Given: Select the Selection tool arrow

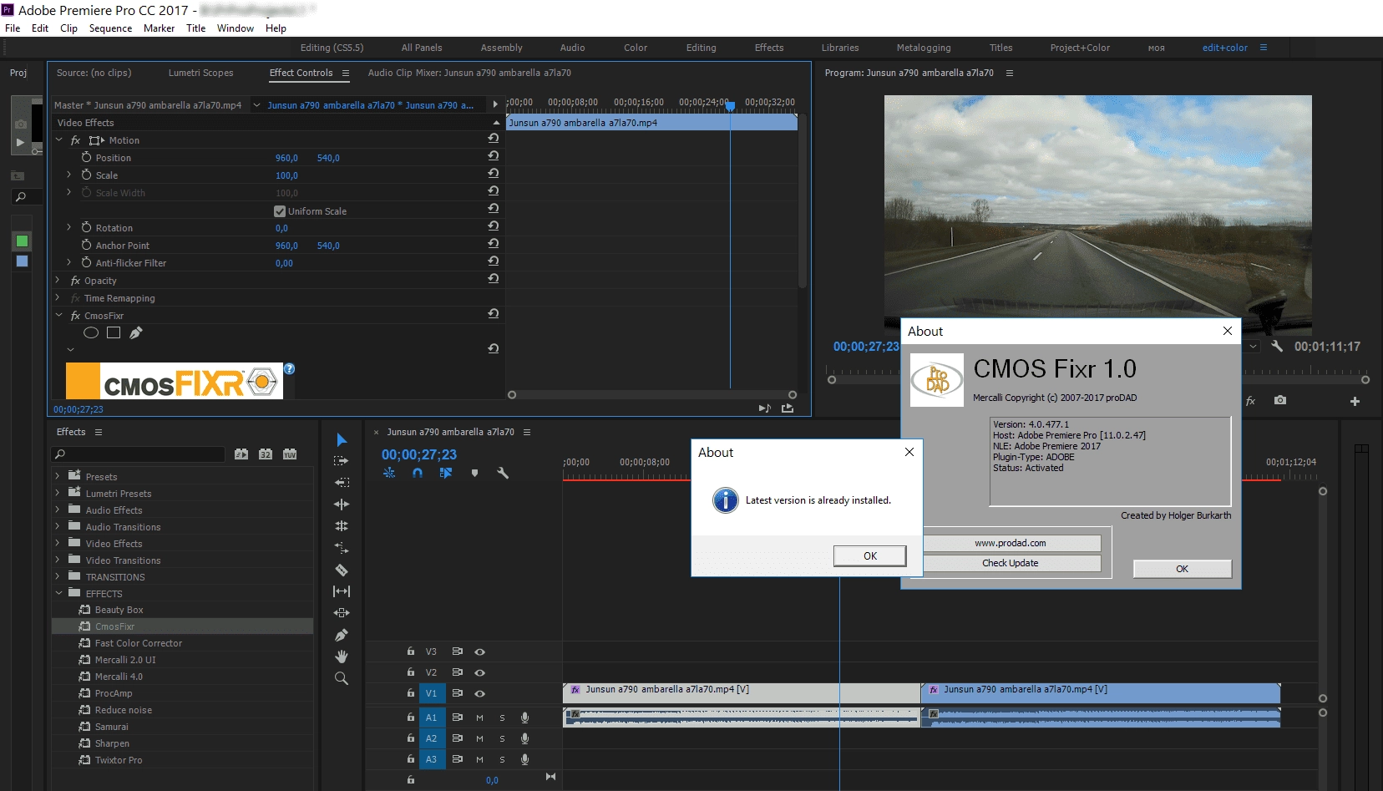Looking at the screenshot, I should click(x=342, y=440).
